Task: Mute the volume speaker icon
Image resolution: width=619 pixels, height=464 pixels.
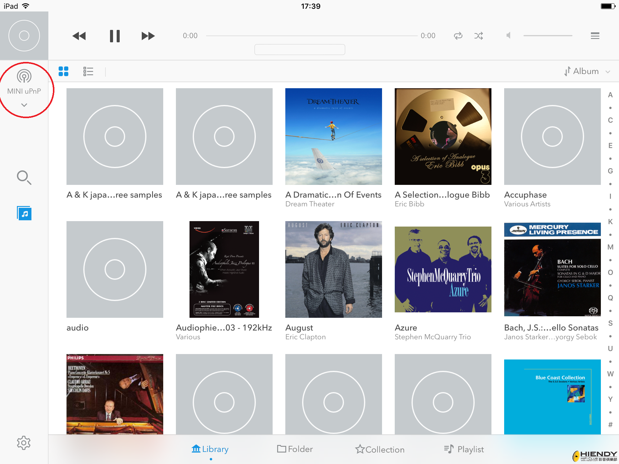Action: [x=508, y=36]
